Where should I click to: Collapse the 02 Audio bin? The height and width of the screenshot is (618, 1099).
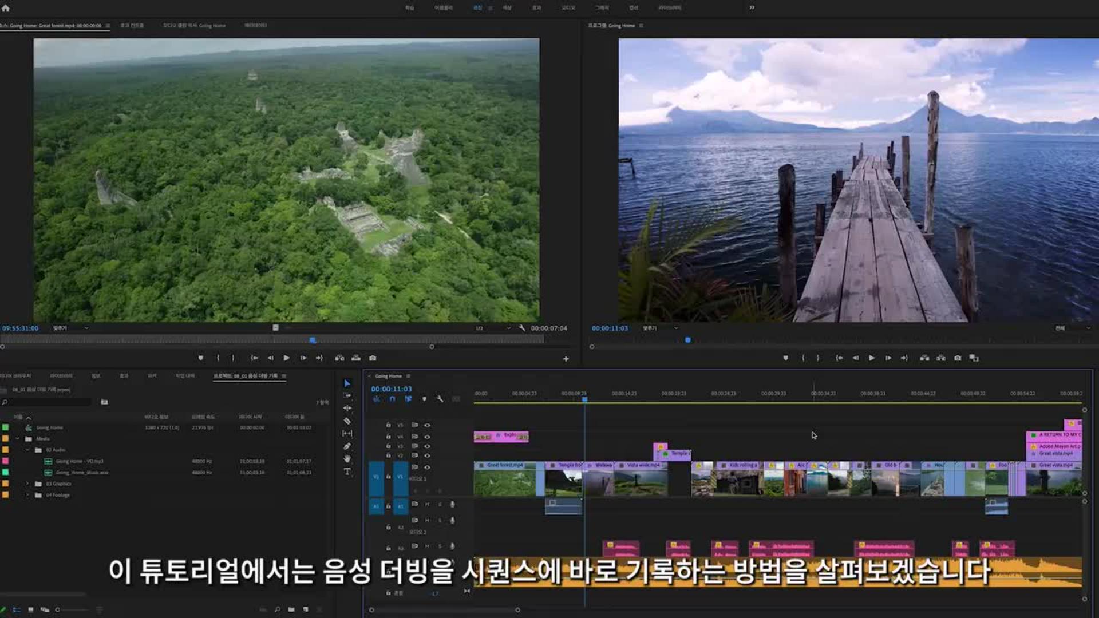27,450
